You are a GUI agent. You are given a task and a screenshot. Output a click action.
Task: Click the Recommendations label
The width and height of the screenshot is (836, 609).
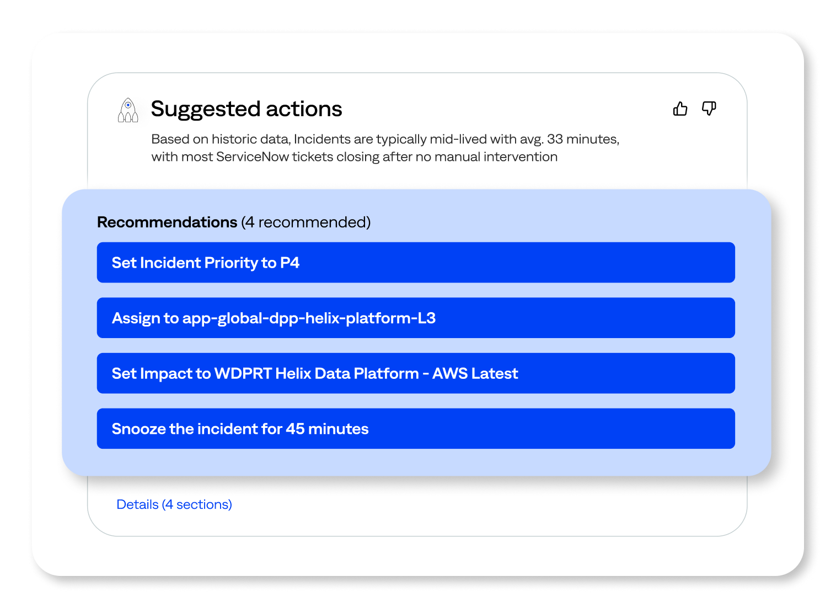tap(167, 222)
